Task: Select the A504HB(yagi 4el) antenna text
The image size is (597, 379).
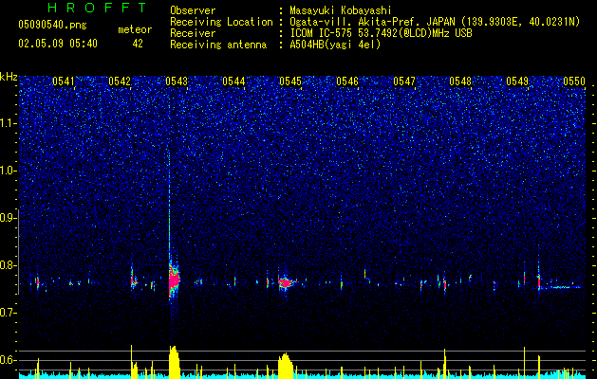Action: (335, 45)
